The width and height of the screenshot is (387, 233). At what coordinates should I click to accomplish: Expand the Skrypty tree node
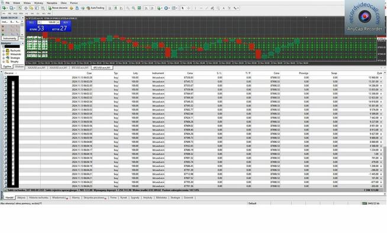[4, 61]
